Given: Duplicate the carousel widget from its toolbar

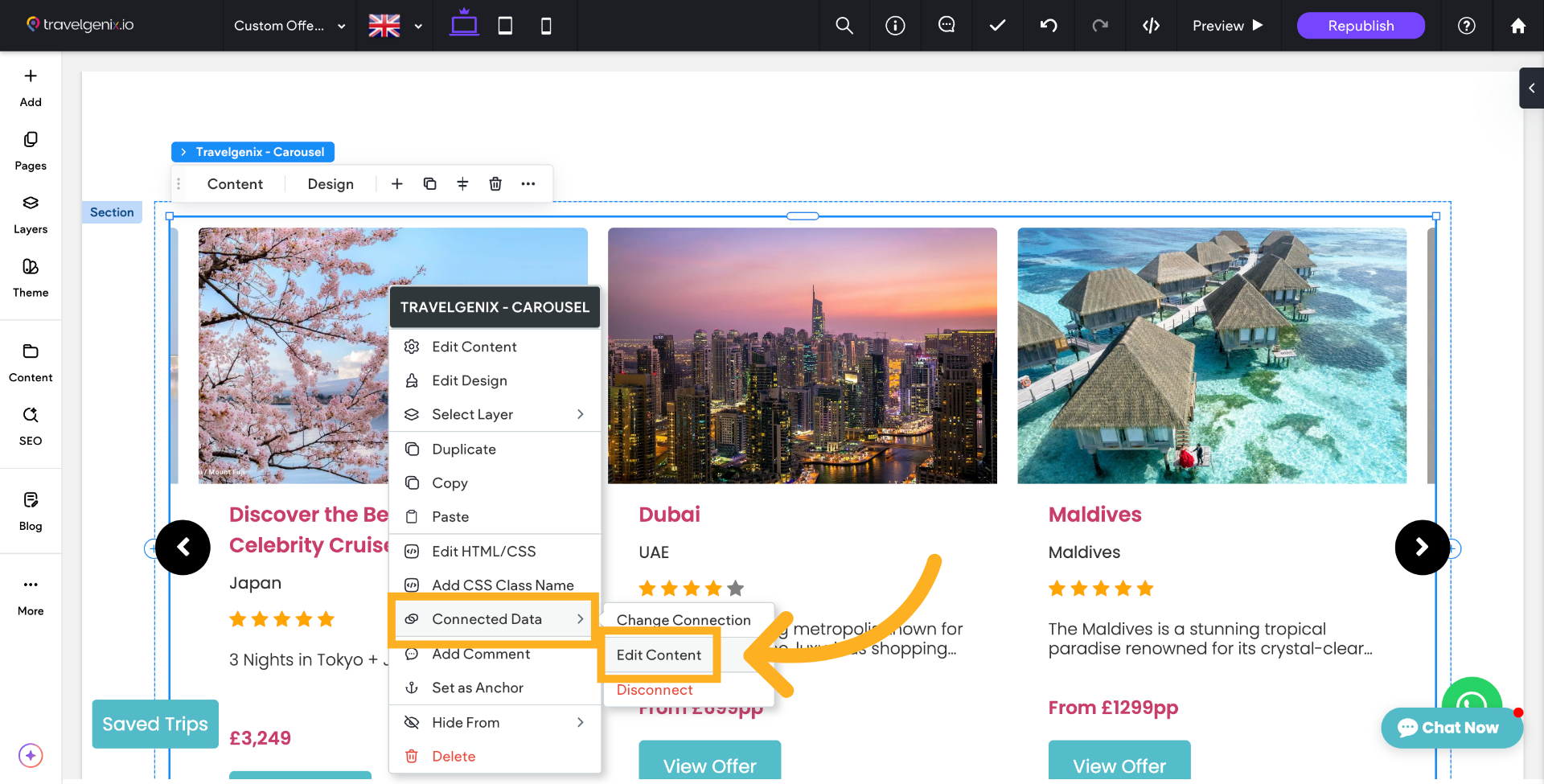Looking at the screenshot, I should pos(430,183).
